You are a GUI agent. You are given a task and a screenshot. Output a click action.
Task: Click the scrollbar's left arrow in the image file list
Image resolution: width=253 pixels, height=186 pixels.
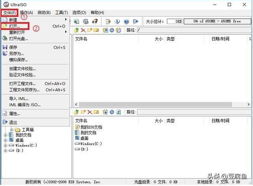(x=76, y=104)
